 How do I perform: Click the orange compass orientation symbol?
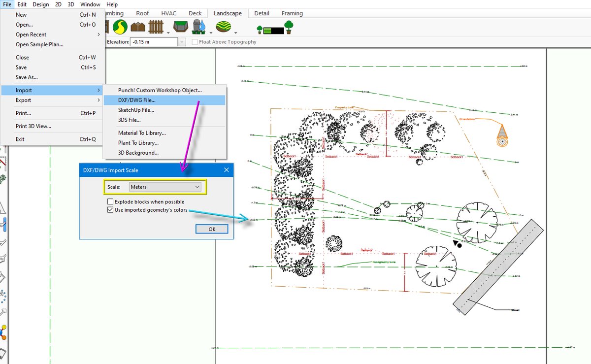502,136
